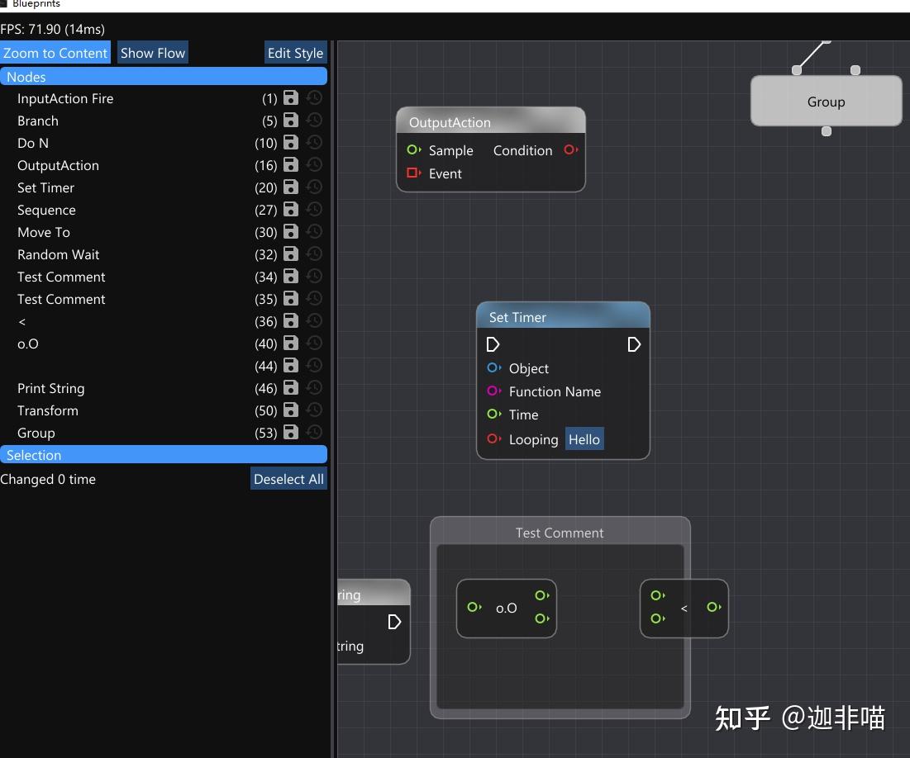Click the execution output pin on Set Timer

pyautogui.click(x=634, y=344)
